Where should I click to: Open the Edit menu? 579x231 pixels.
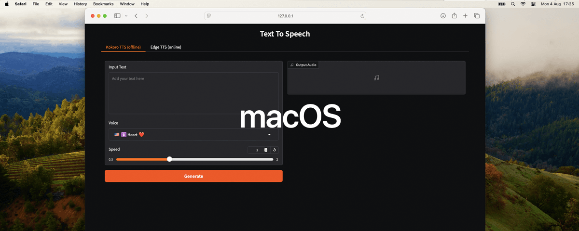49,4
